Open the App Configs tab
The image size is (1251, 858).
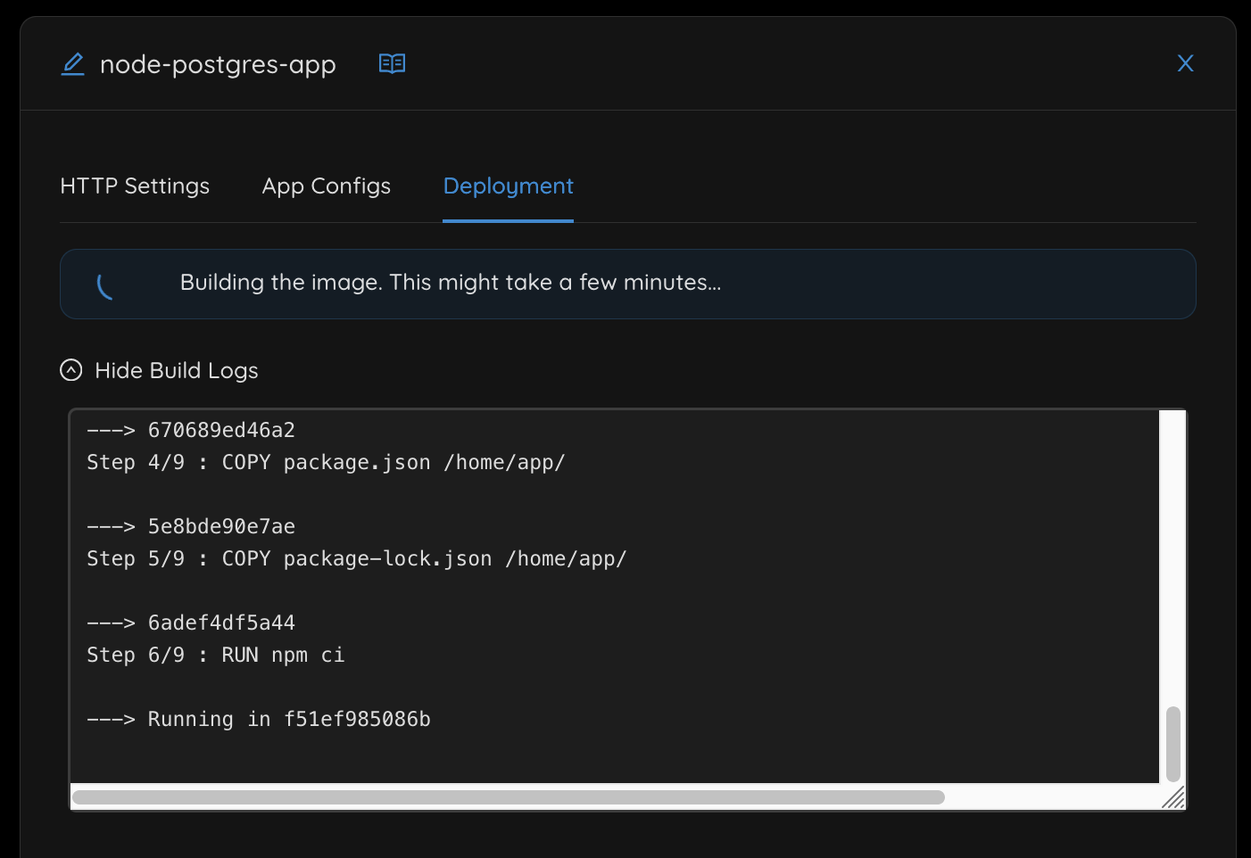tap(326, 186)
